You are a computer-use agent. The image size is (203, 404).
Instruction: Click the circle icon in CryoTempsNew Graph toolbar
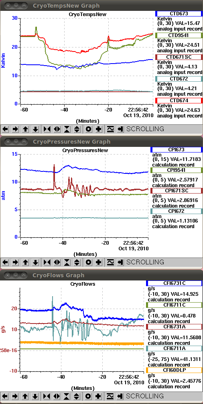89,129
